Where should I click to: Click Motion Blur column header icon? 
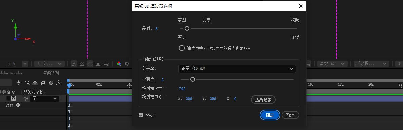click(4, 92)
